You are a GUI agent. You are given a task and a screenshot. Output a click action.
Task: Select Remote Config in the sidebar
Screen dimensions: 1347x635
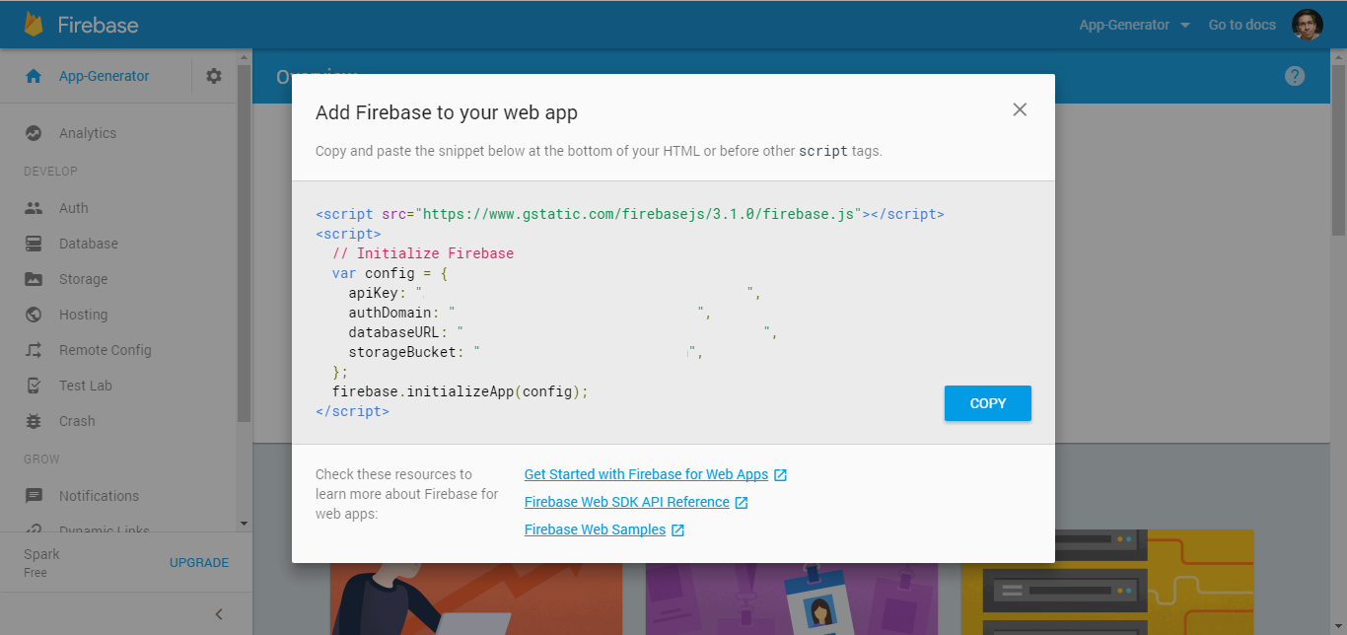(x=105, y=349)
